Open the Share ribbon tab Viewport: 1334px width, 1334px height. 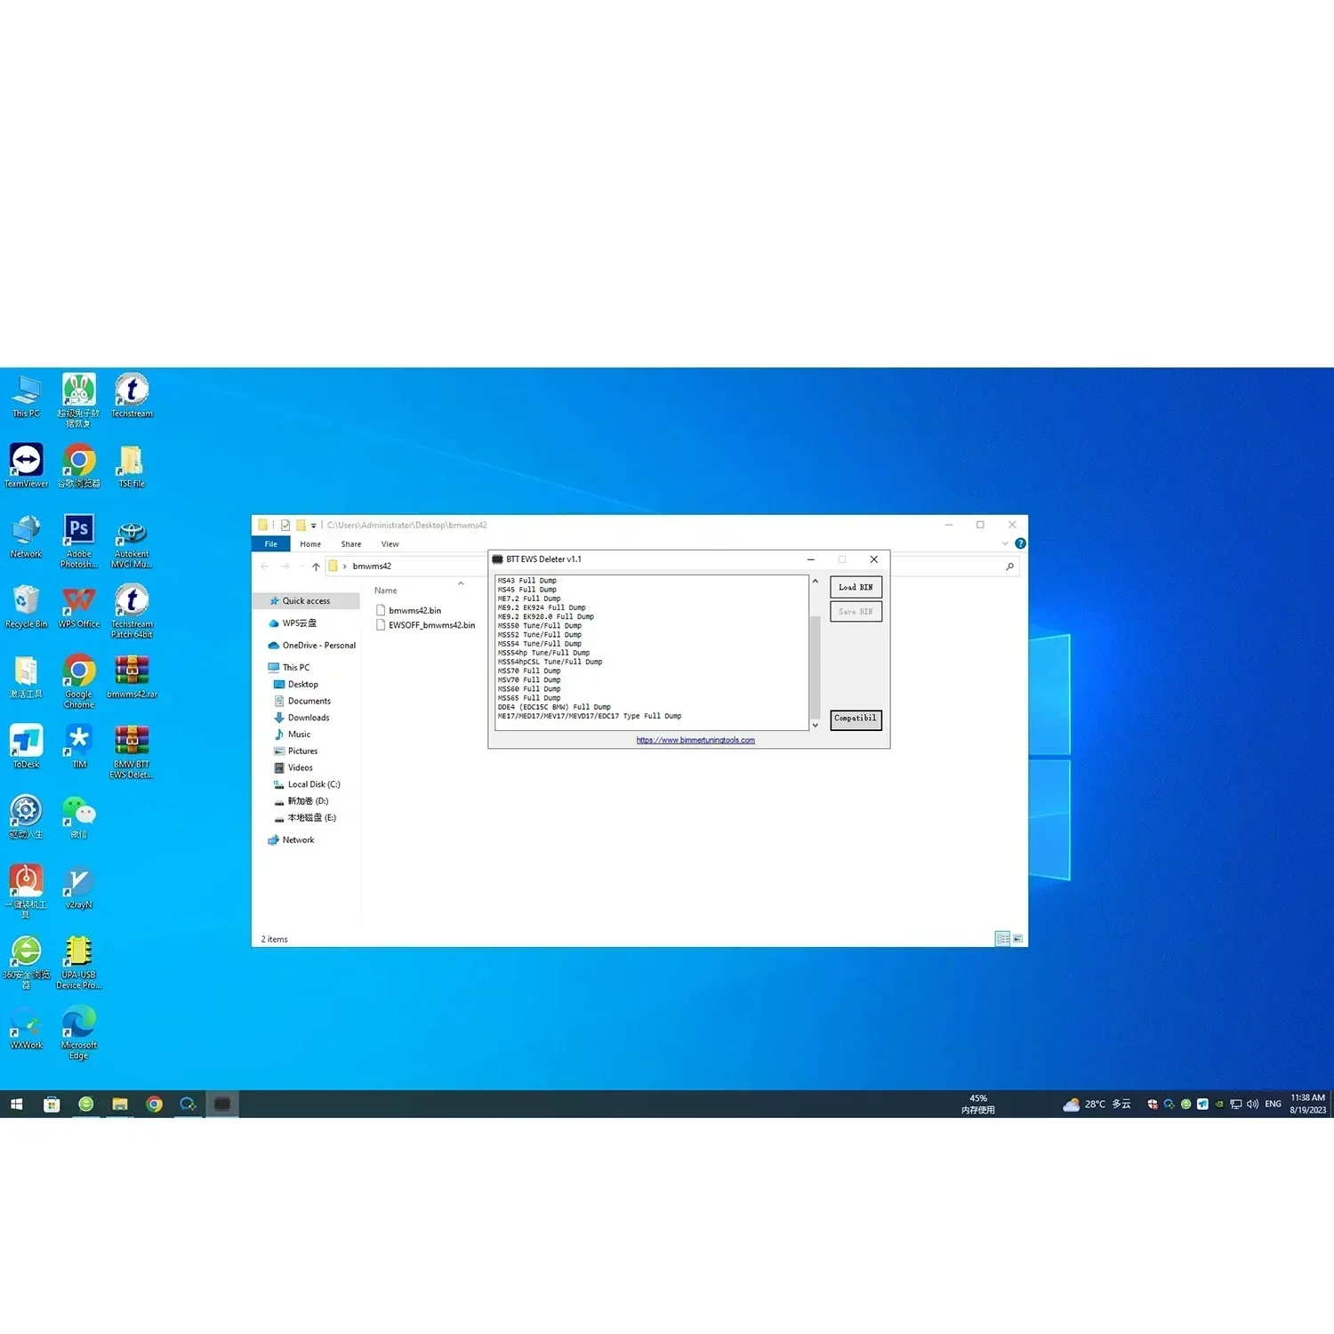pyautogui.click(x=351, y=544)
